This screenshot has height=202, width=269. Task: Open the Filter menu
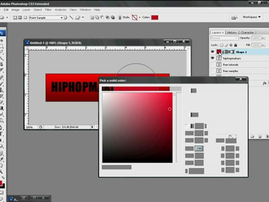48,10
